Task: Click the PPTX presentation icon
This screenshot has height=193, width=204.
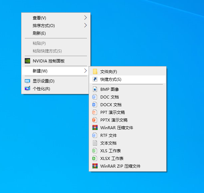Action: 95,120
